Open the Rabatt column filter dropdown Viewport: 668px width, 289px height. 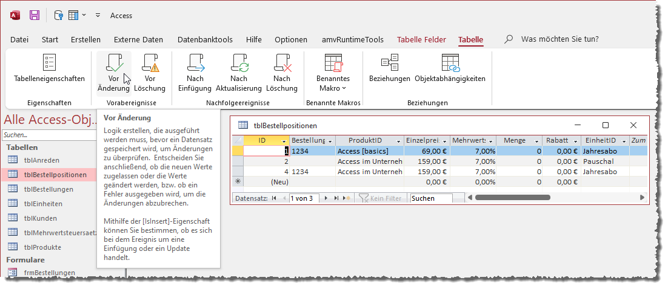coord(575,141)
